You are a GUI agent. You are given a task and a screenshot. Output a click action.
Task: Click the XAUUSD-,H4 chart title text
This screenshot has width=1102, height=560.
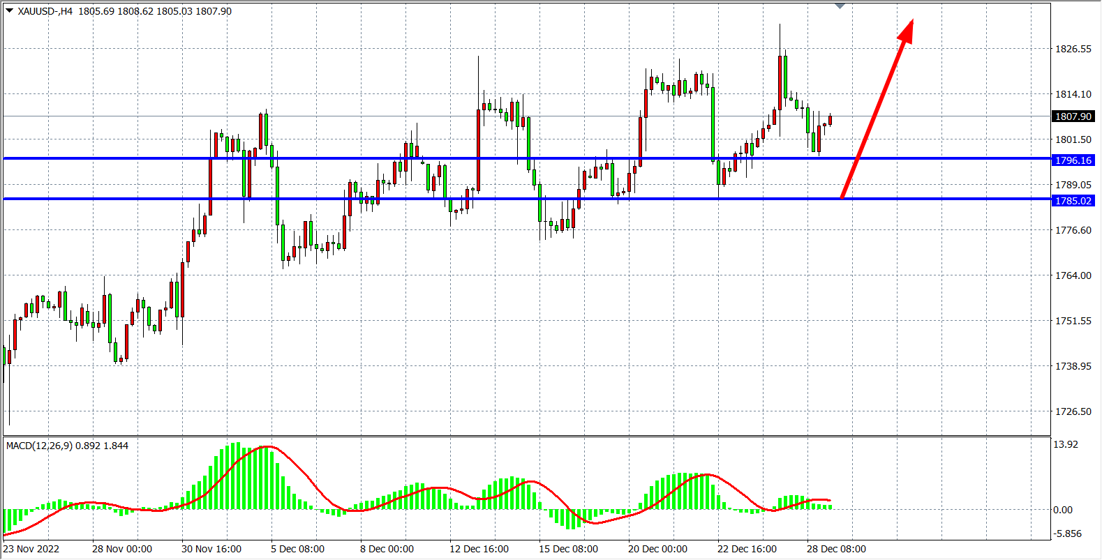pyautogui.click(x=45, y=11)
